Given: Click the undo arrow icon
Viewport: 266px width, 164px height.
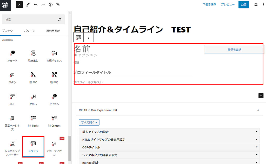Looking at the screenshot, I should 36,5.
